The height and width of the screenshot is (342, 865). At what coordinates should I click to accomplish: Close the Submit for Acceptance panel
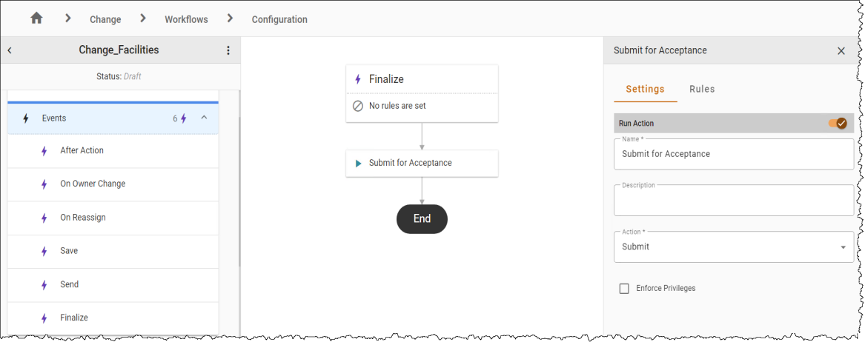pyautogui.click(x=841, y=50)
